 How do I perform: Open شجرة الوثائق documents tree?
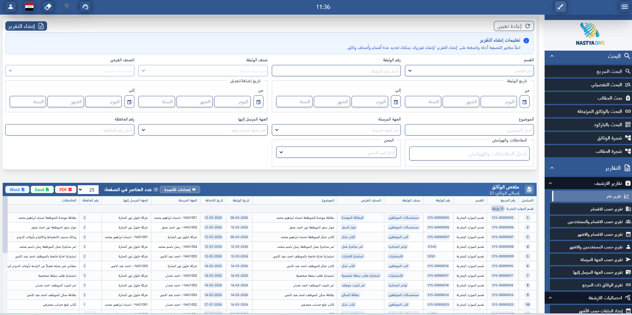click(588, 138)
